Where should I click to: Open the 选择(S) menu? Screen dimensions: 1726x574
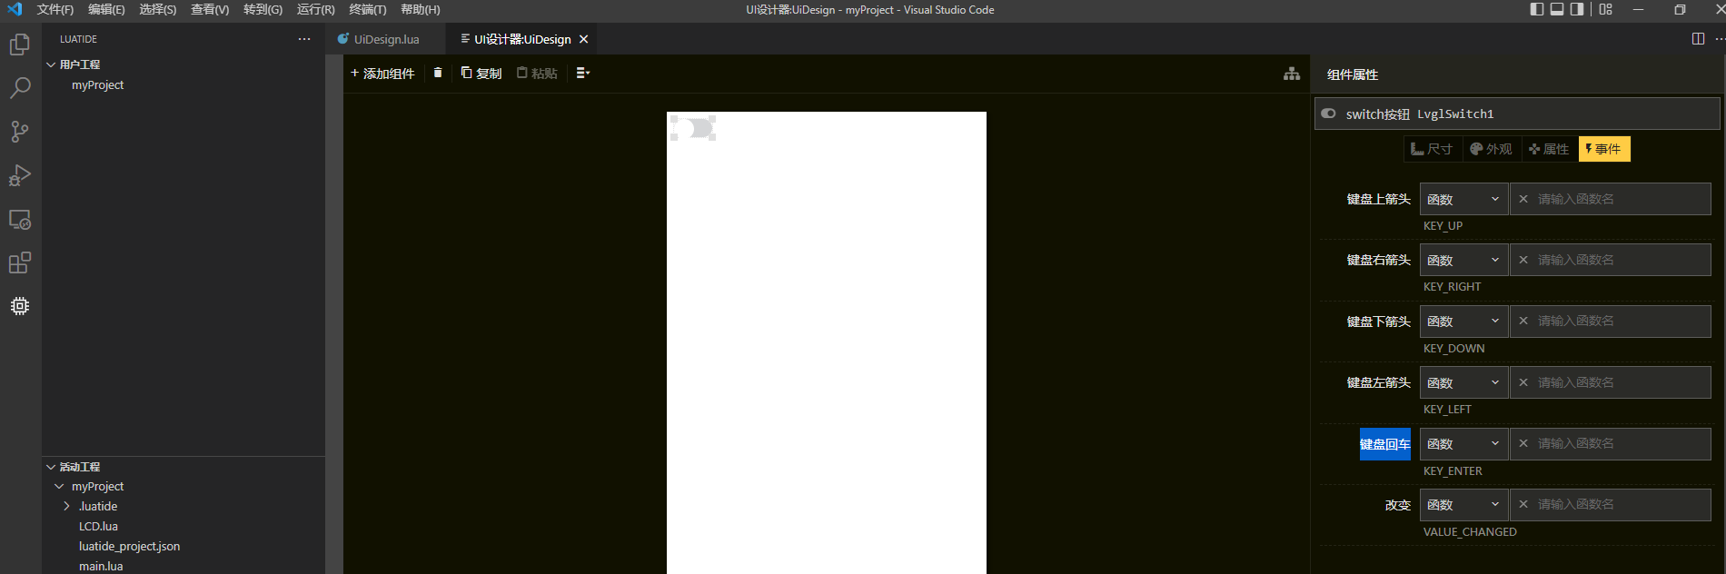click(158, 9)
